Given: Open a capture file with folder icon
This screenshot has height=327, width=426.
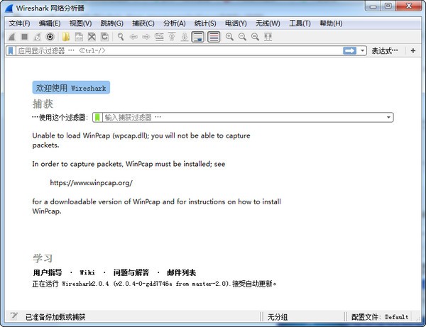Looking at the screenshot, I should (65, 36).
